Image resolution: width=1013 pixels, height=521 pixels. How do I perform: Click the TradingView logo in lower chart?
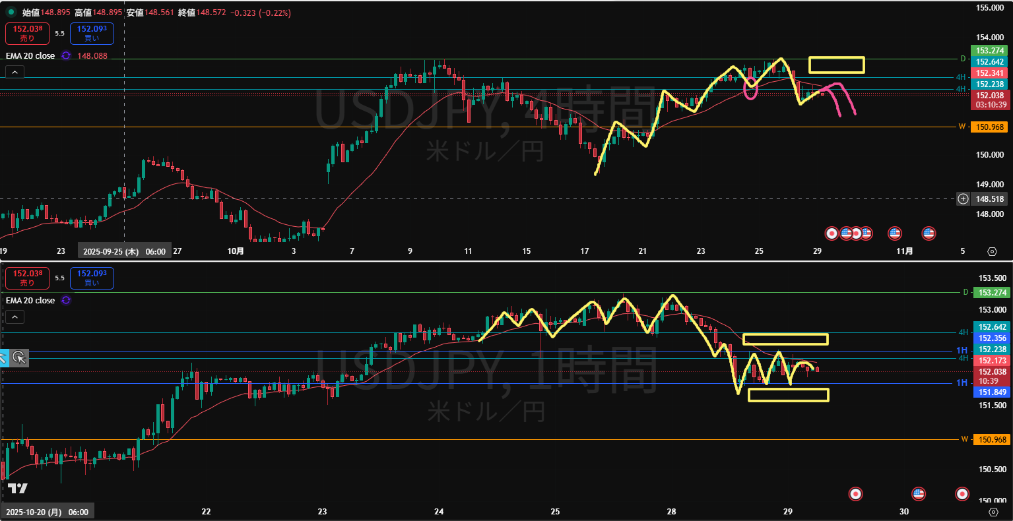click(18, 489)
